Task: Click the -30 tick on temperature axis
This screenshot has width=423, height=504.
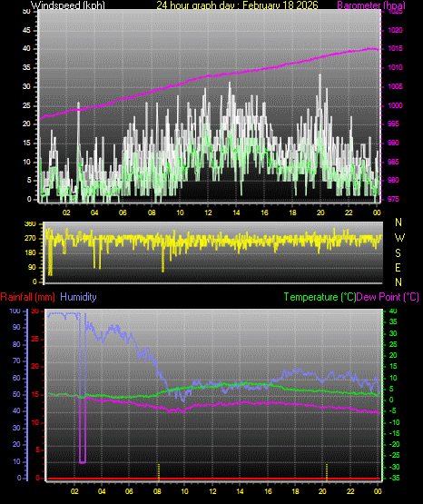Action: (x=395, y=467)
